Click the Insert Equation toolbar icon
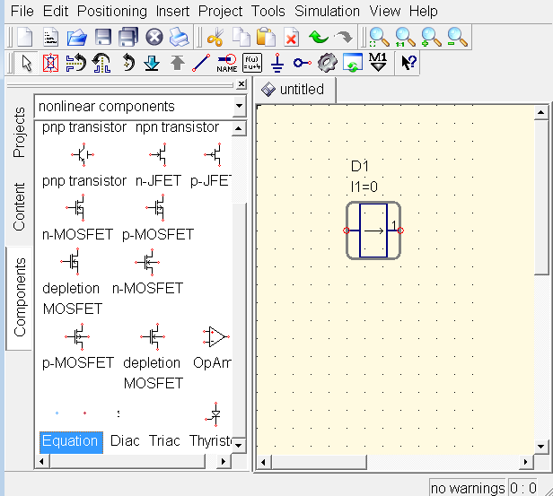Viewport: 553px width, 496px height. pyautogui.click(x=252, y=63)
